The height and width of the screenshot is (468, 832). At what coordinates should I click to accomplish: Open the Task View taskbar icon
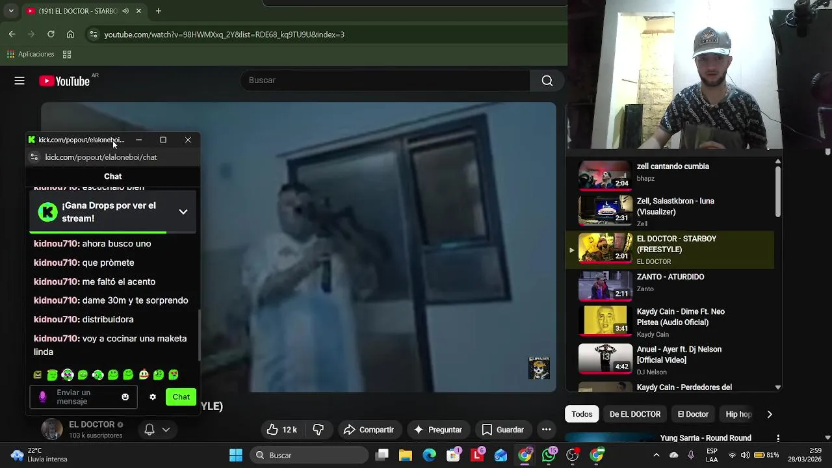point(382,455)
